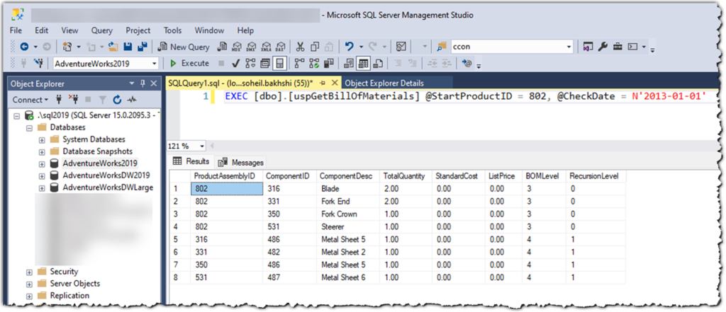The image size is (726, 312).
Task: Expand the System Databases folder
Action: (x=42, y=139)
